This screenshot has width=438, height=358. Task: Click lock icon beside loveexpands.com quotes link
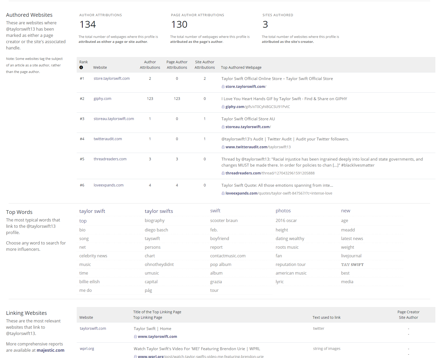click(x=223, y=193)
